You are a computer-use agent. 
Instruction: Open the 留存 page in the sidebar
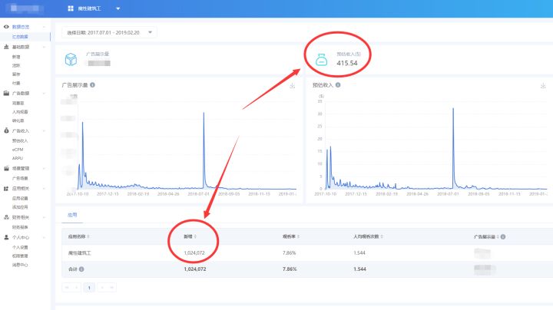16,74
